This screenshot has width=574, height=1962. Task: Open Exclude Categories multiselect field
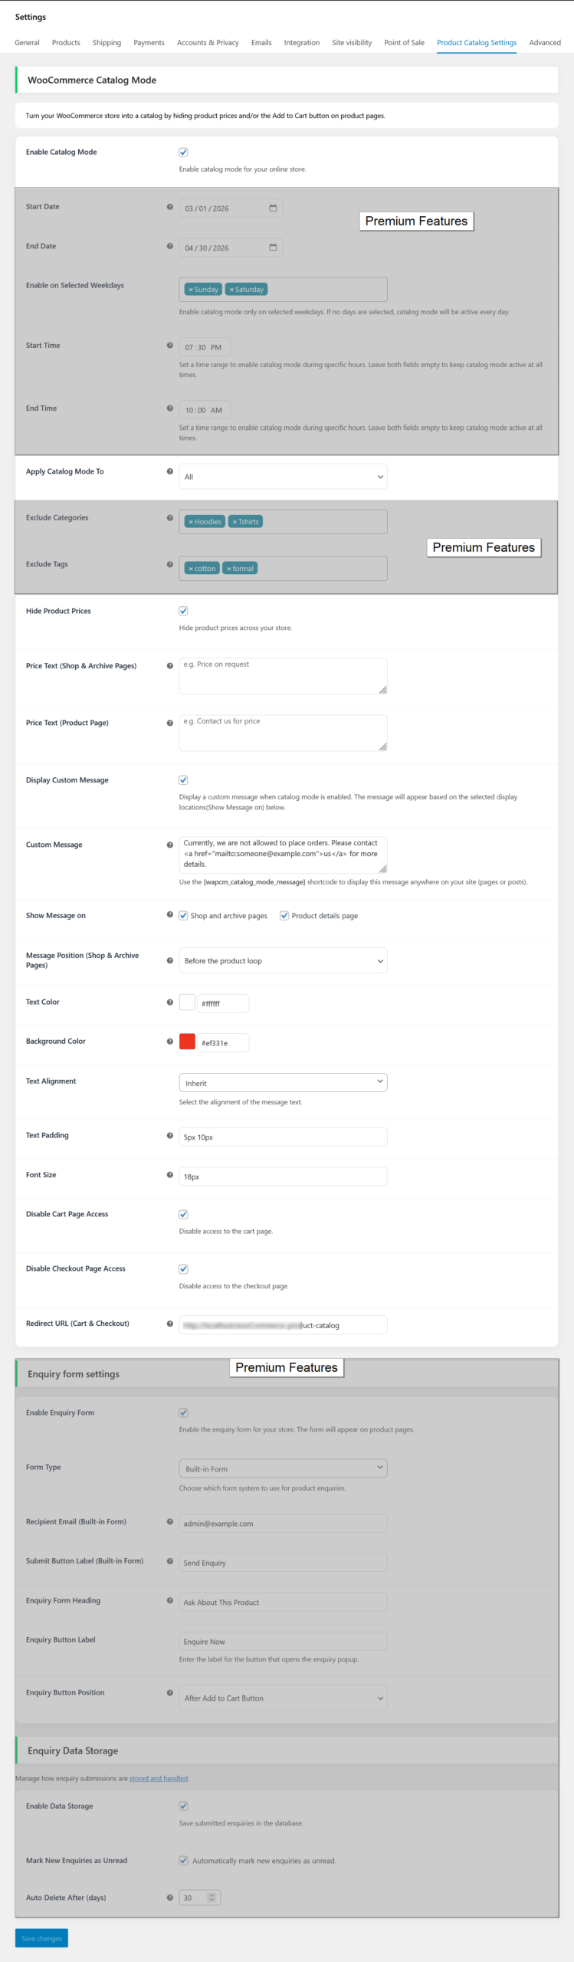283,522
